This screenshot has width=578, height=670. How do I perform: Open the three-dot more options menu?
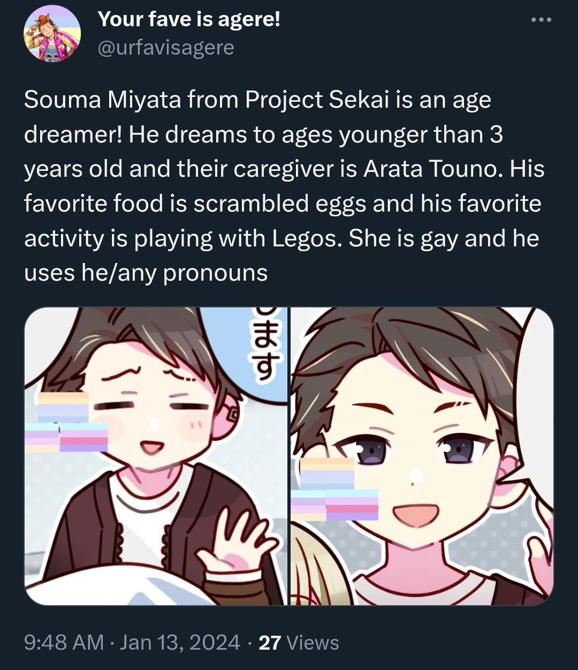tap(541, 20)
